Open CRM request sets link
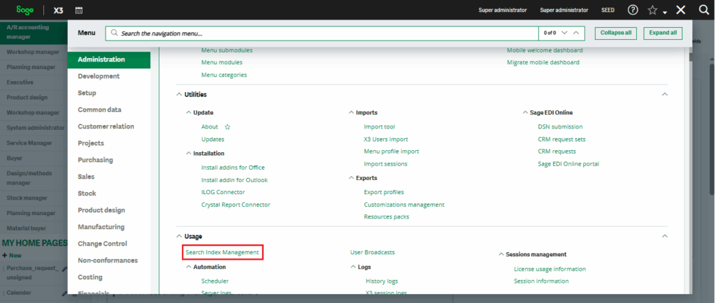This screenshot has height=303, width=716. pyautogui.click(x=561, y=139)
